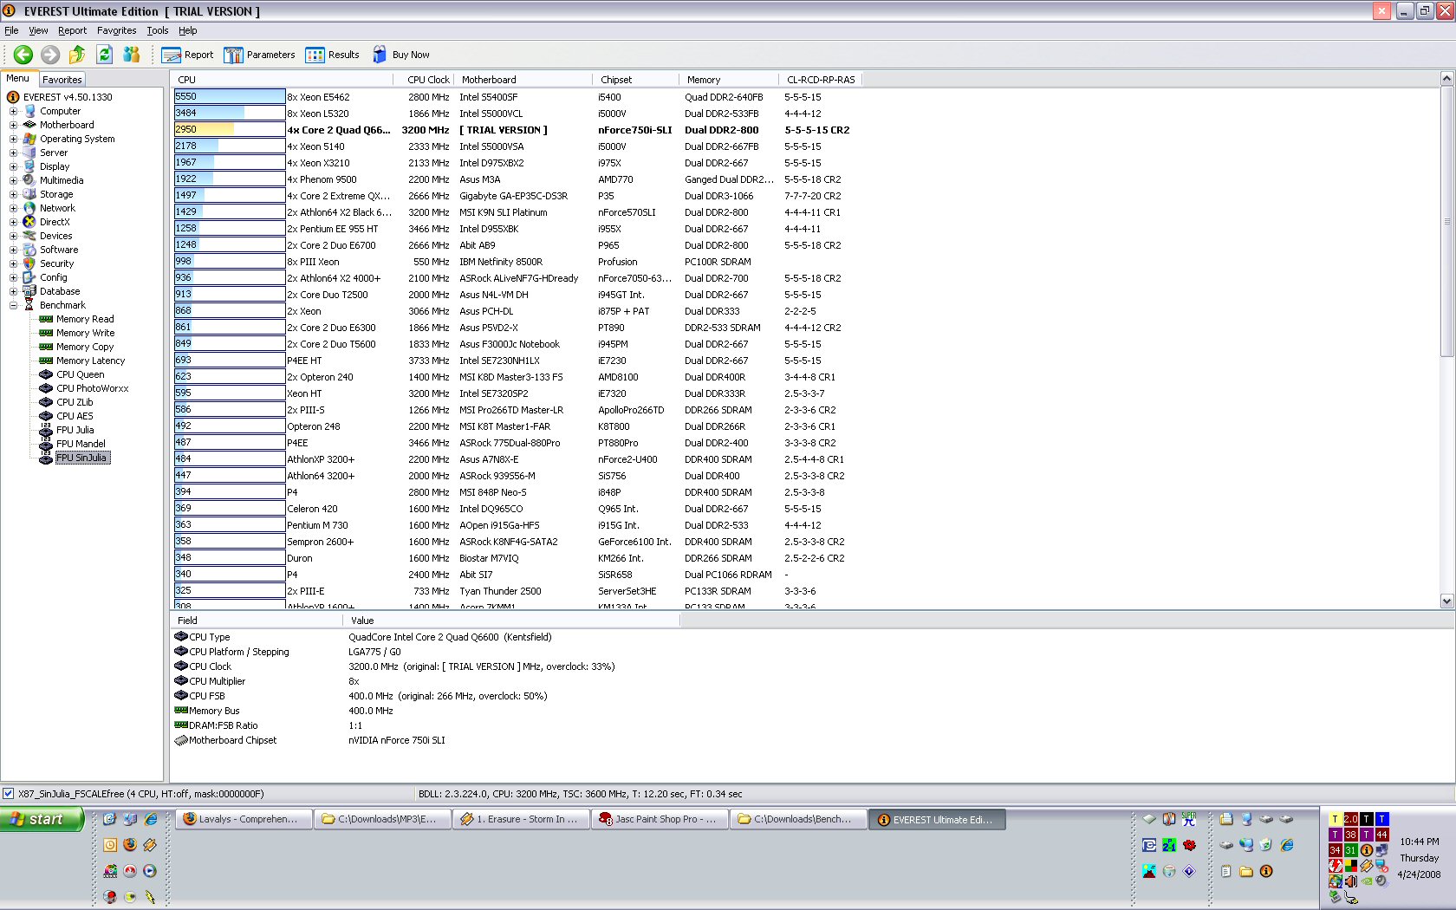Open the Erasure - Storm In taskbar item
This screenshot has width=1456, height=910.
click(520, 819)
